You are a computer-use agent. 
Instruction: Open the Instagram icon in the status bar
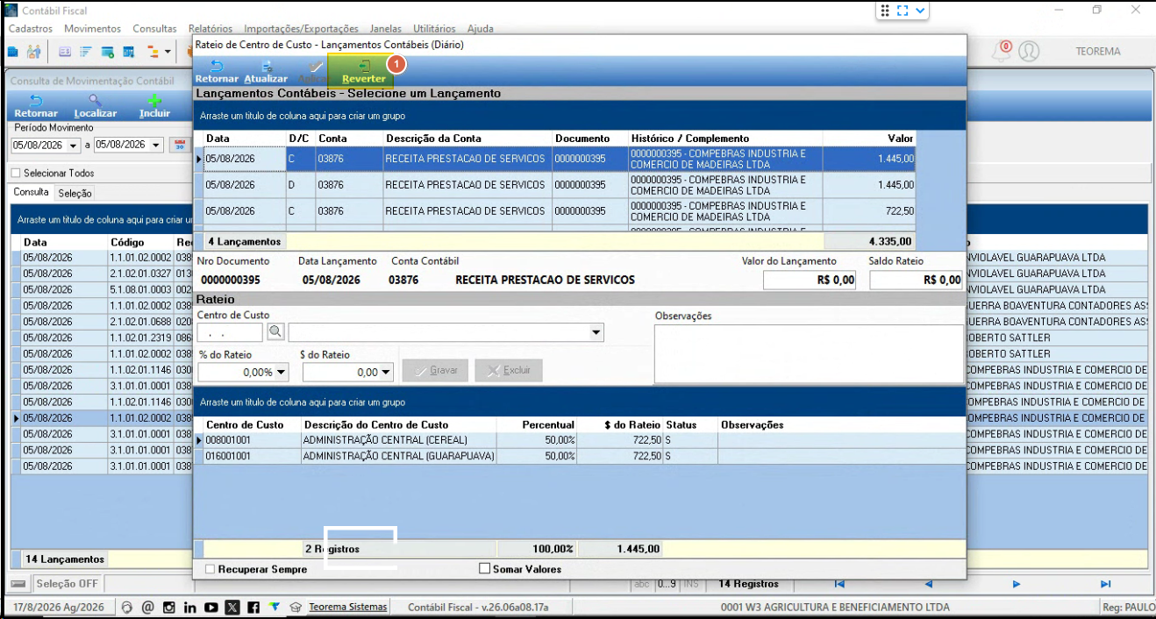tap(169, 608)
